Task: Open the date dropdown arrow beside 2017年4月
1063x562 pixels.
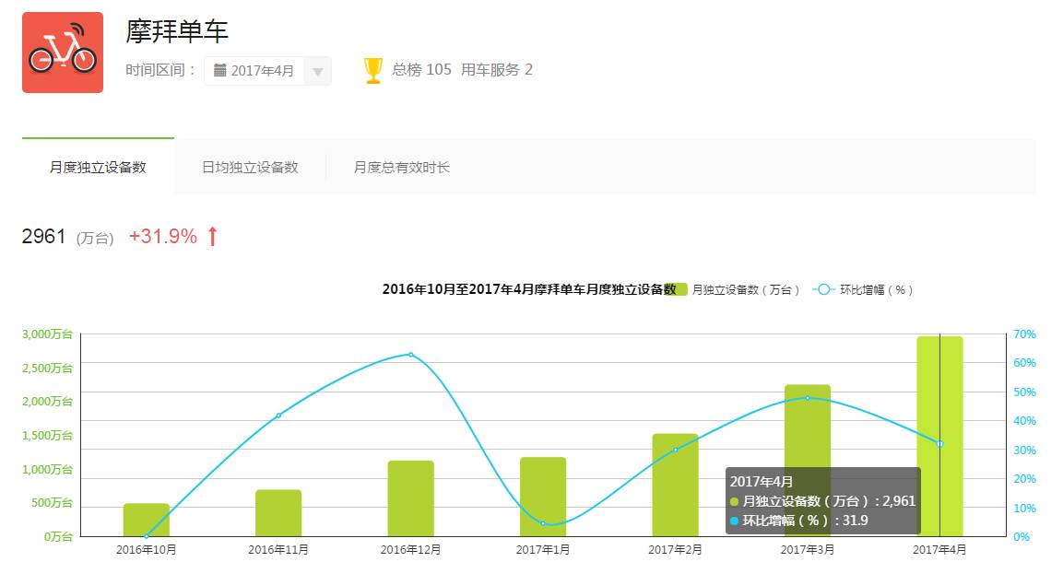Action: [317, 71]
